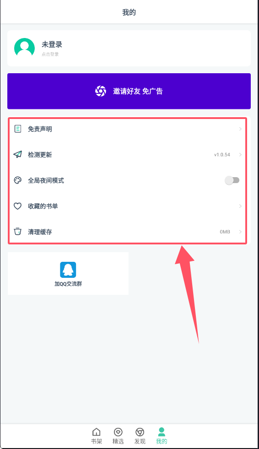Switch to the 书架 tab

coord(97,436)
